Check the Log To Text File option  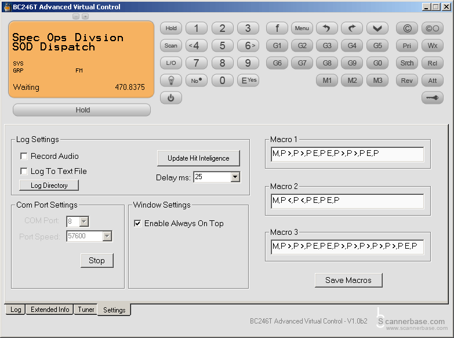24,171
